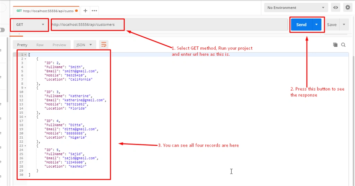Screen dimensions: 355x186
Task: Open the No Environment dropdown
Action: coord(296,8)
